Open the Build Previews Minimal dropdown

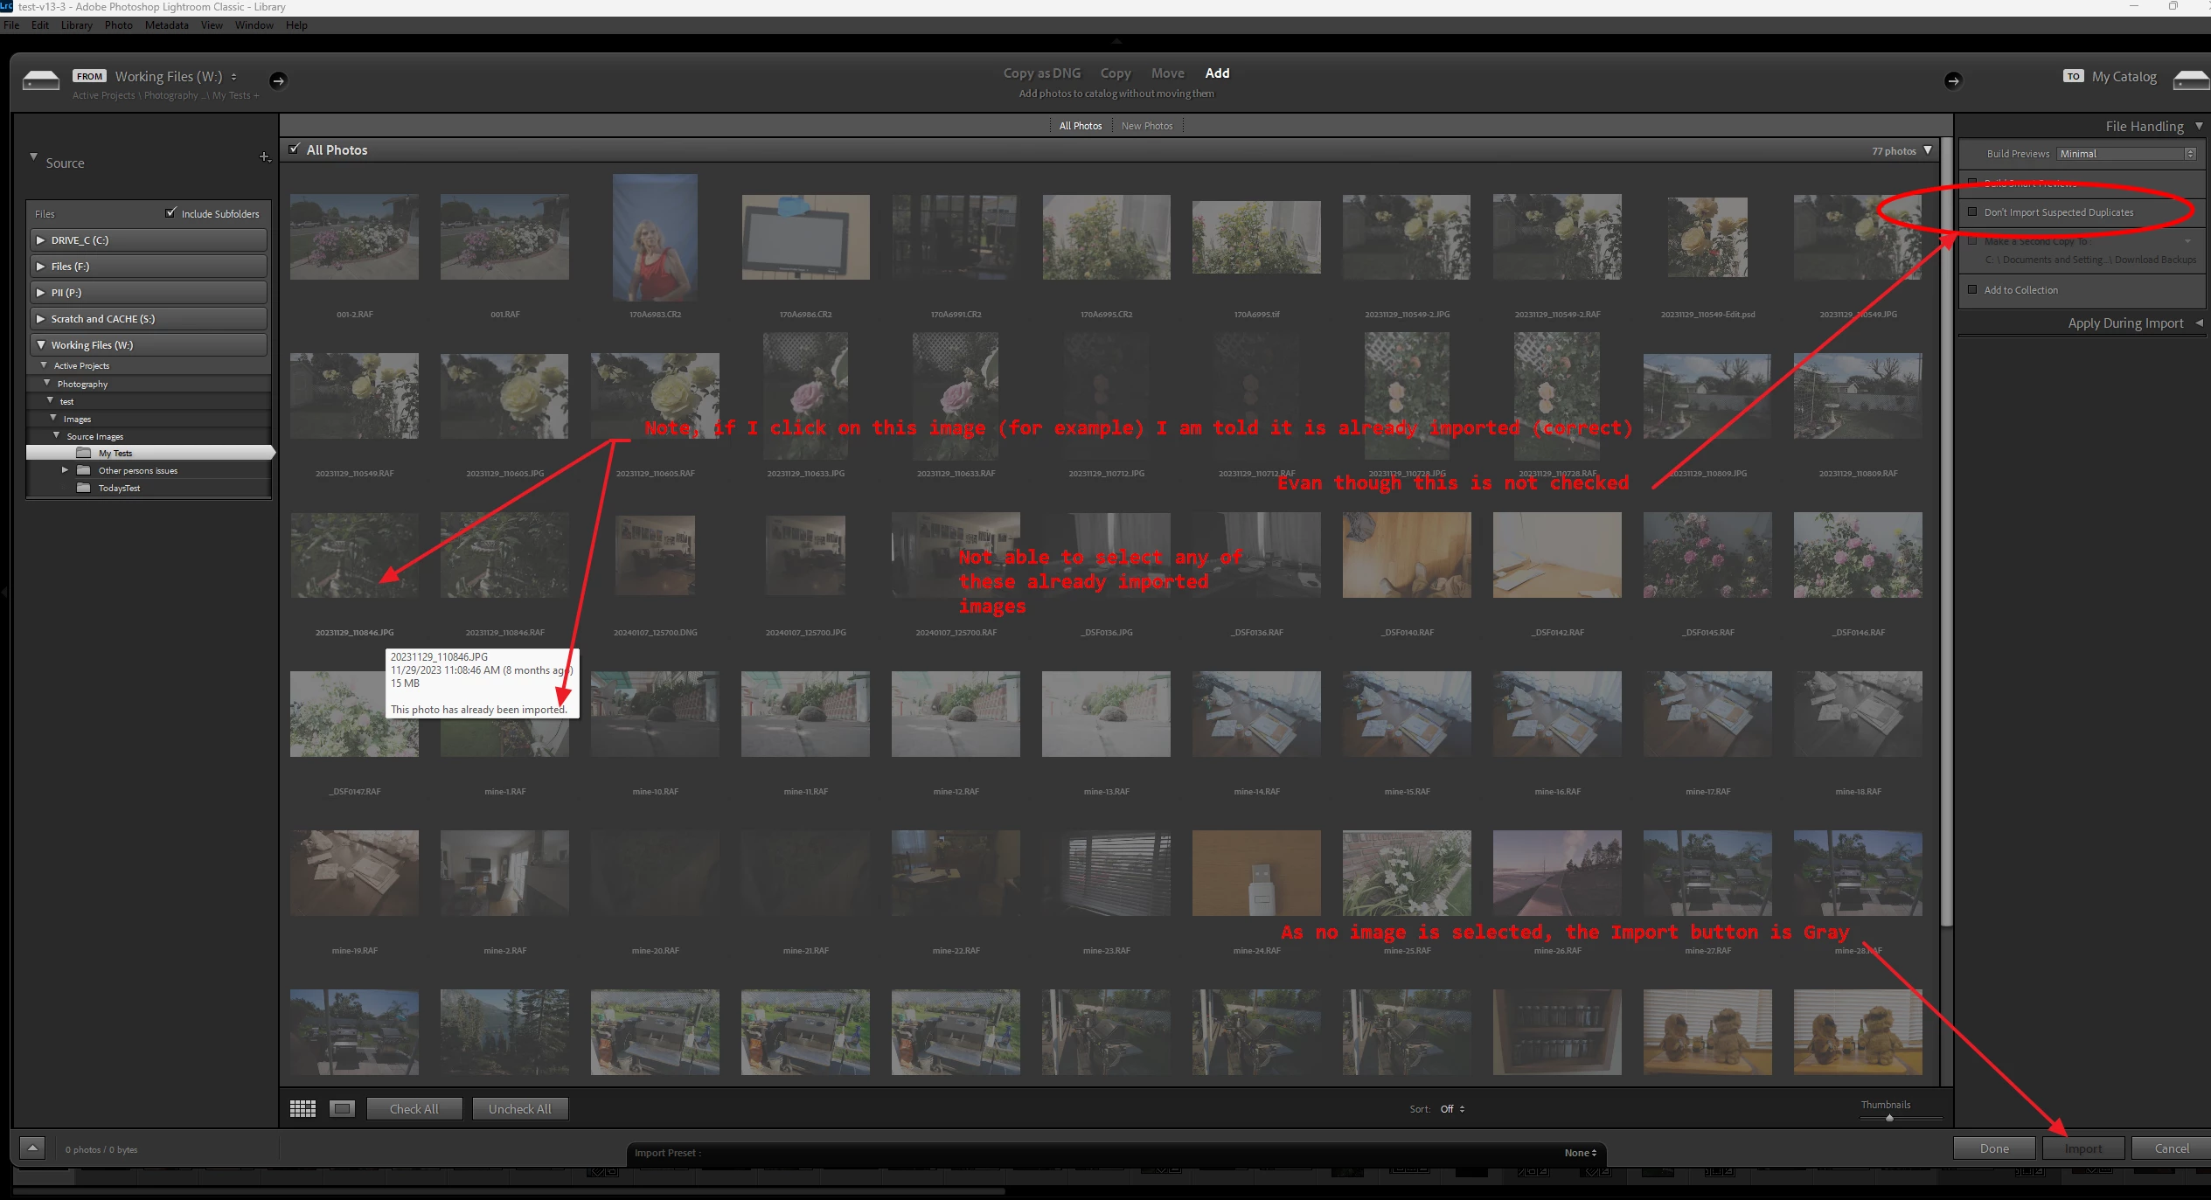point(2125,154)
